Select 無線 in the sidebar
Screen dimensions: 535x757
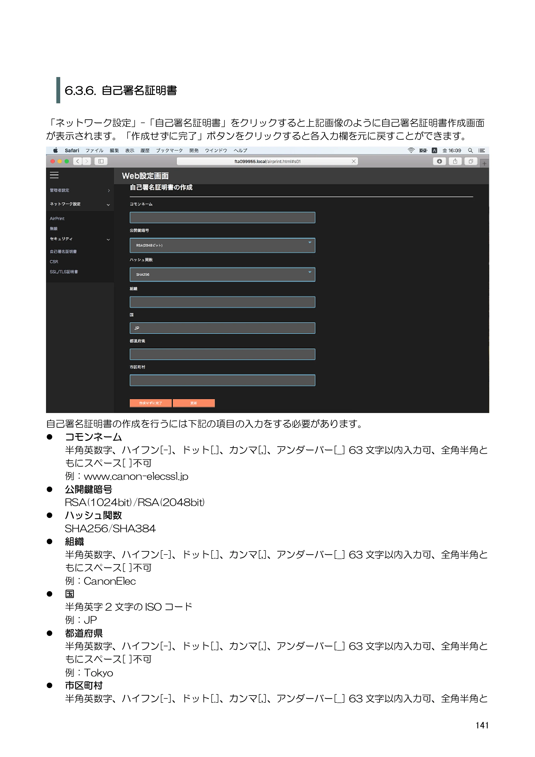(54, 228)
